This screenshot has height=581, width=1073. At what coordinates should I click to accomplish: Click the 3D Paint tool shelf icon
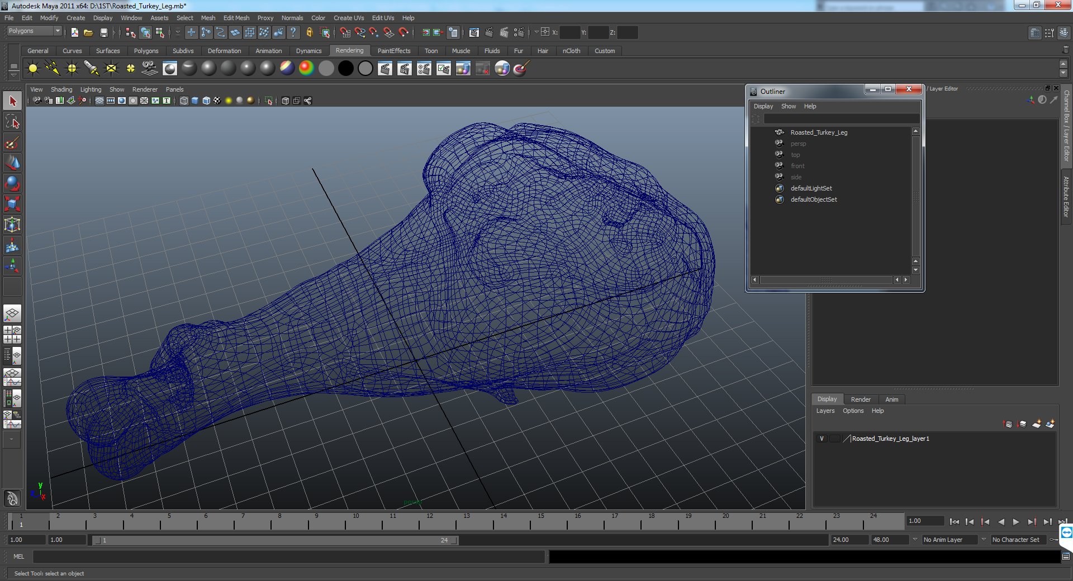pos(521,68)
